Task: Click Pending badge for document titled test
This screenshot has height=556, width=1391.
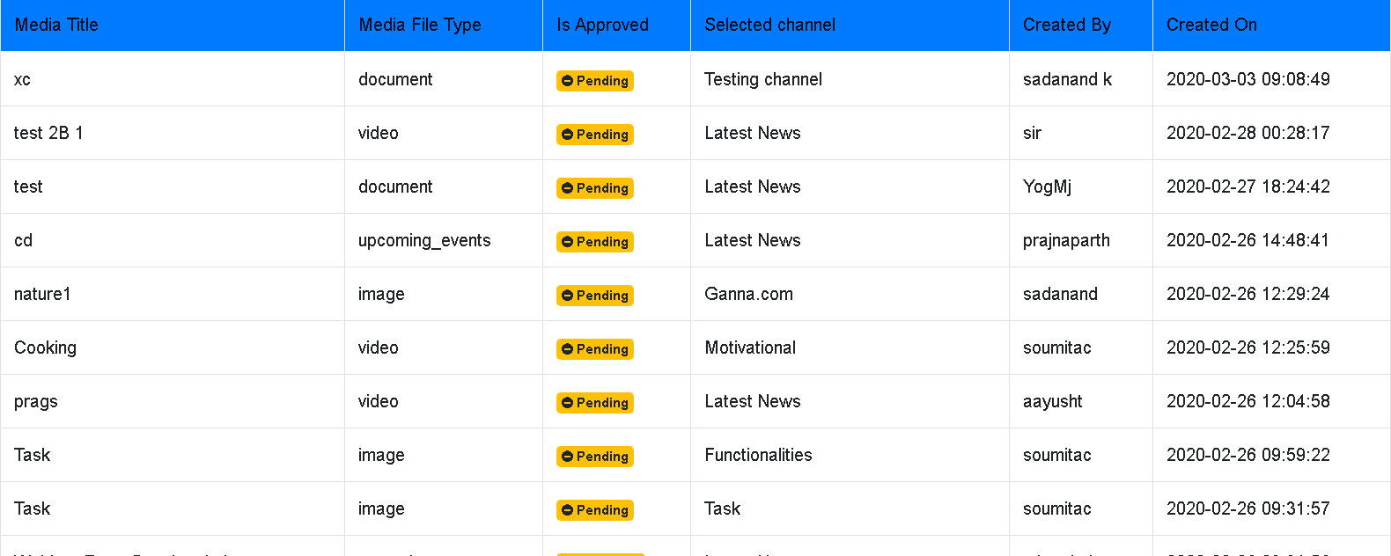Action: (x=595, y=188)
